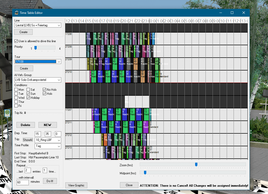Enable the Sat condition checkbox
This screenshot has width=268, height=194.
pos(28,90)
